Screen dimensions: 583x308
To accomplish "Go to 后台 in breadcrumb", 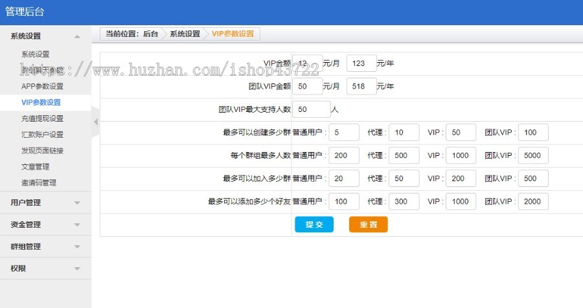I will coord(150,34).
